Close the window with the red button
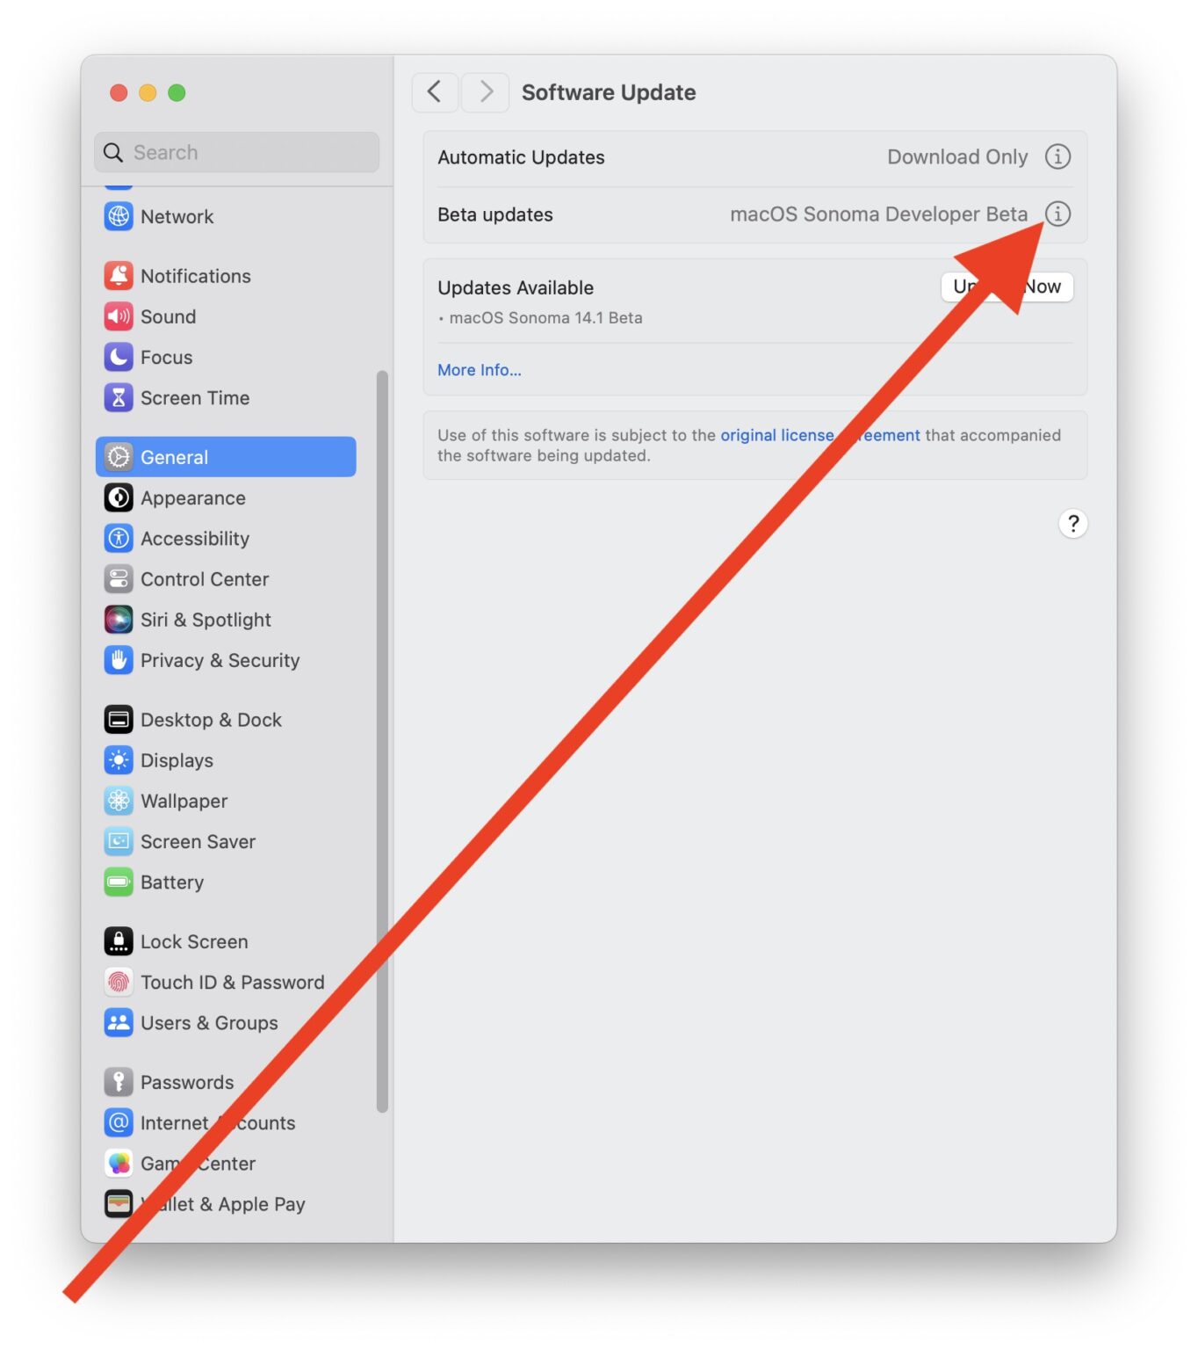The image size is (1198, 1350). point(119,92)
